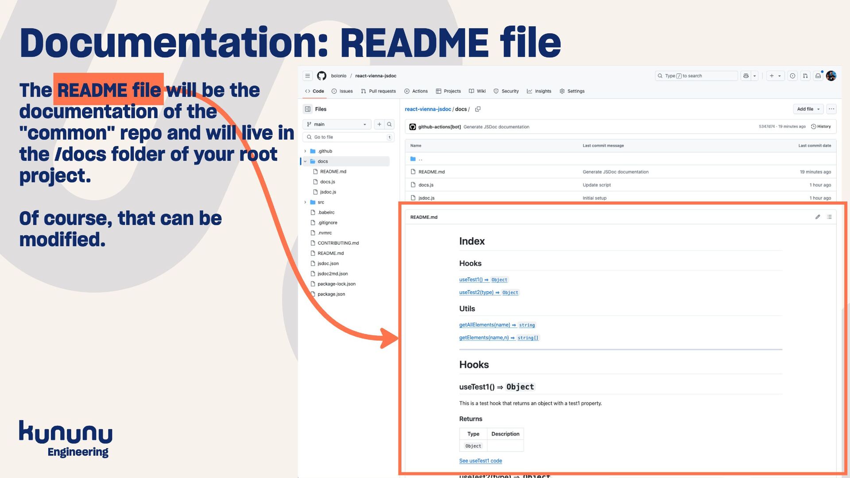The image size is (850, 478).
Task: Click the GitHub Octocat logo
Action: 322,76
